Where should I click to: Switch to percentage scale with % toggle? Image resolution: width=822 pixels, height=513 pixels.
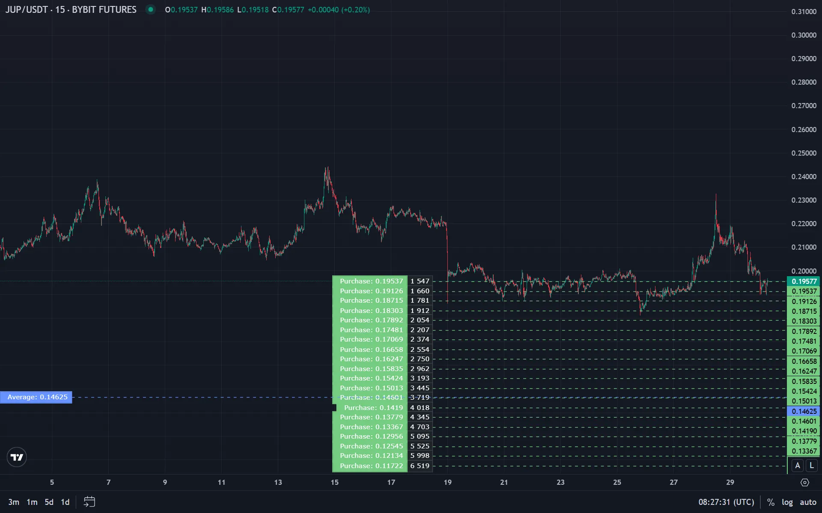point(771,502)
